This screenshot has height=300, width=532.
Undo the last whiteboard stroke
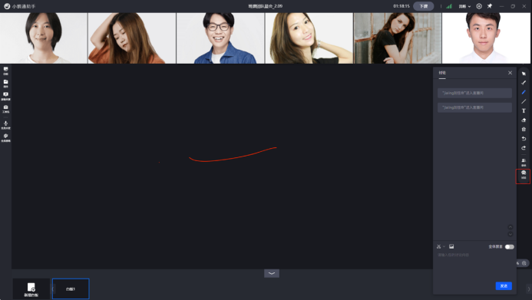click(524, 139)
